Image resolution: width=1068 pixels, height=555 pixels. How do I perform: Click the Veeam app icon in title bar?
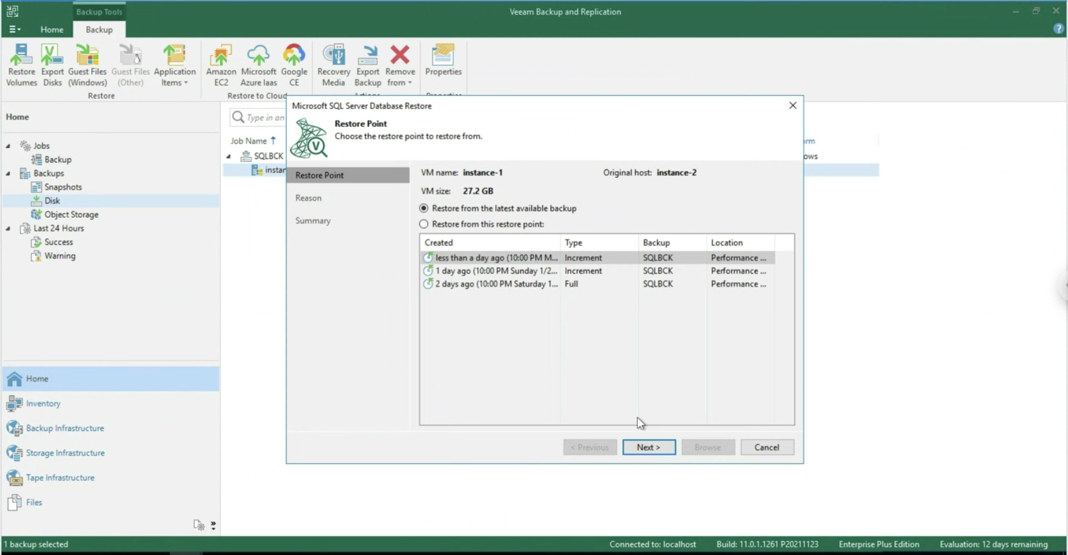tap(12, 11)
